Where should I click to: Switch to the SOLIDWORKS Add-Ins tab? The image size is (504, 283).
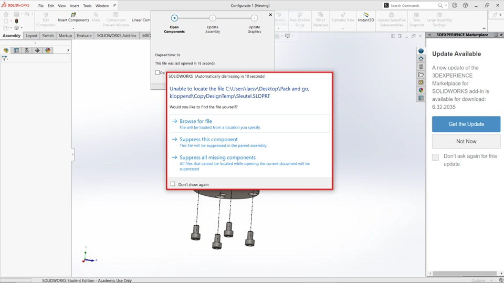(117, 36)
